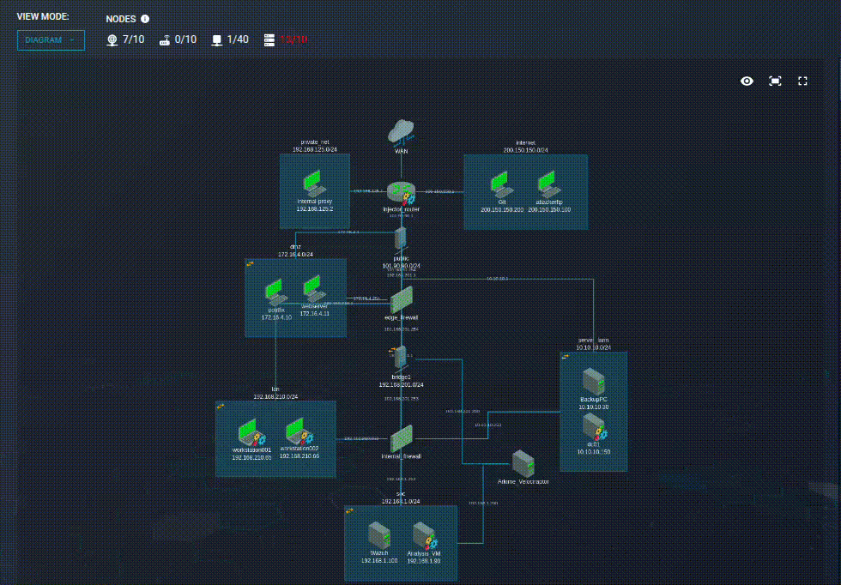Select the postfix host icon
The image size is (841, 585).
click(276, 292)
